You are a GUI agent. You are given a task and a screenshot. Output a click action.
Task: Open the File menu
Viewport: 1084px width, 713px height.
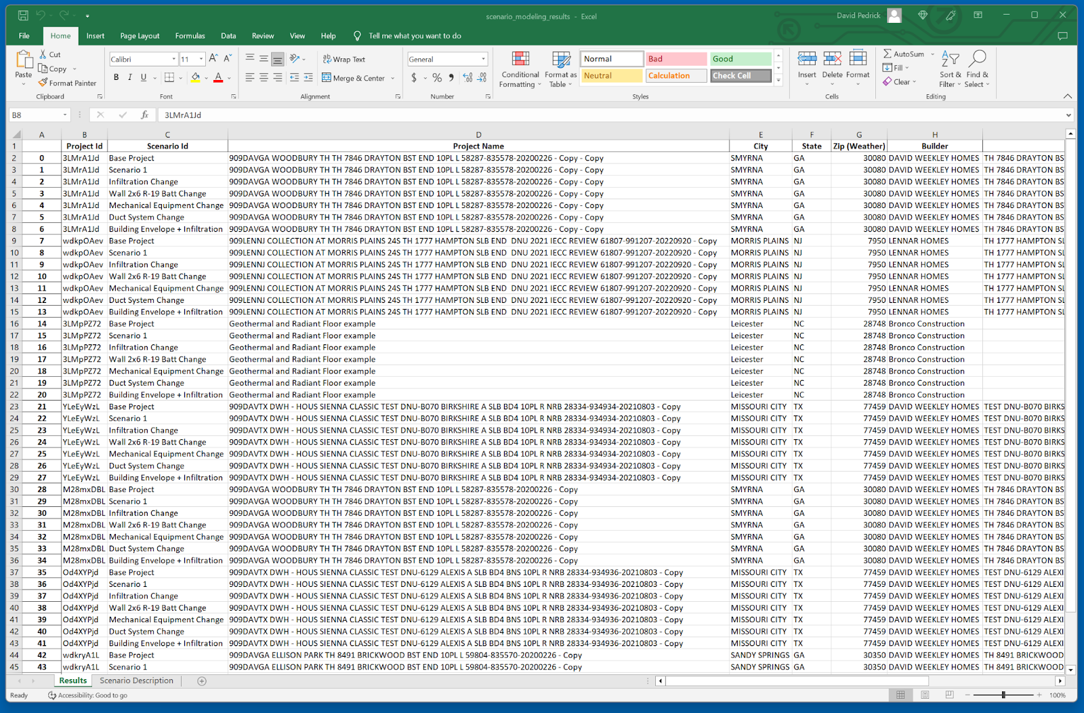click(x=24, y=36)
